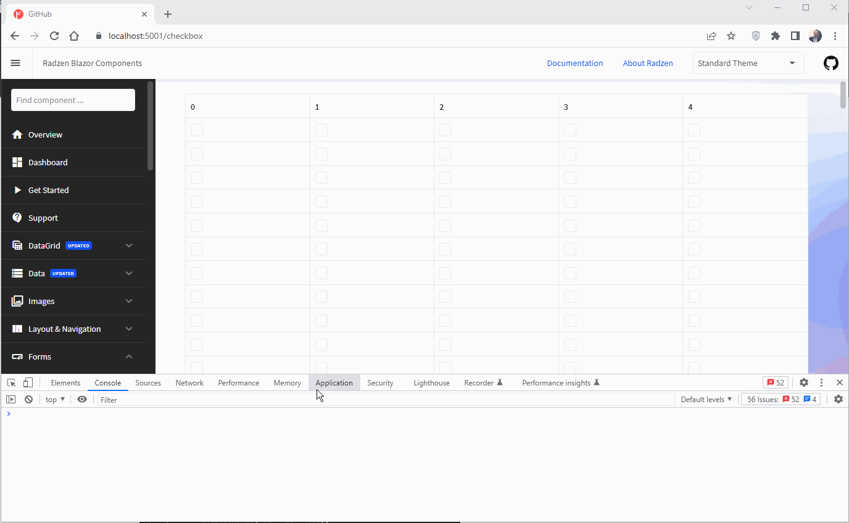
Task: Click the Find component search field
Action: point(73,99)
